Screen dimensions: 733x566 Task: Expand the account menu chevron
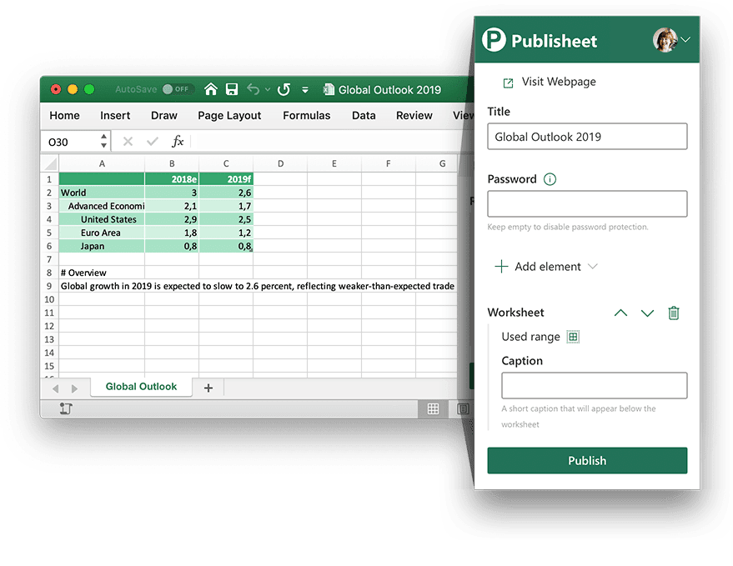pyautogui.click(x=685, y=40)
